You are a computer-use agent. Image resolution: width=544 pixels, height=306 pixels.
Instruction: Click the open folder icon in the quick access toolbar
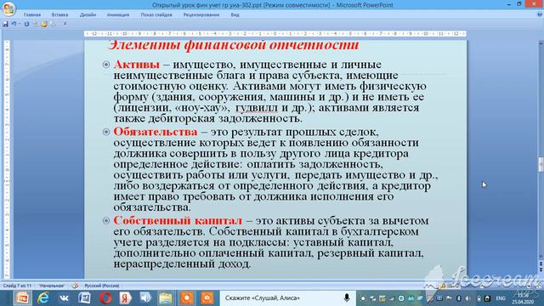[43, 24]
